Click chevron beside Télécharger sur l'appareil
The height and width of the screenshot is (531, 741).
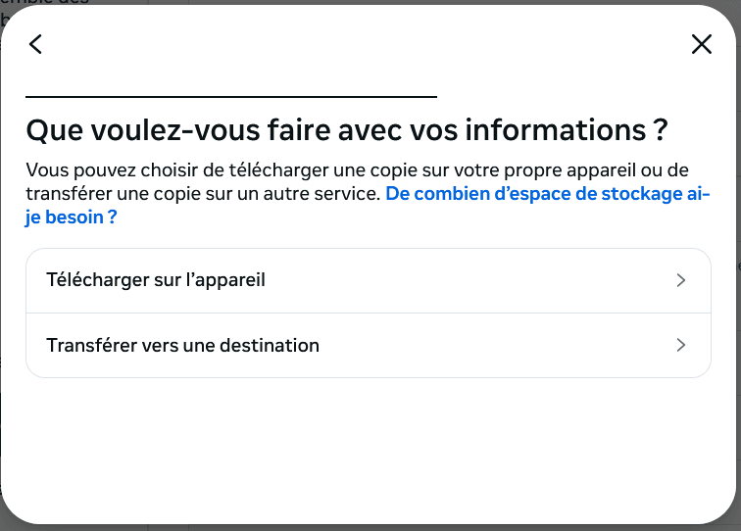coord(680,280)
